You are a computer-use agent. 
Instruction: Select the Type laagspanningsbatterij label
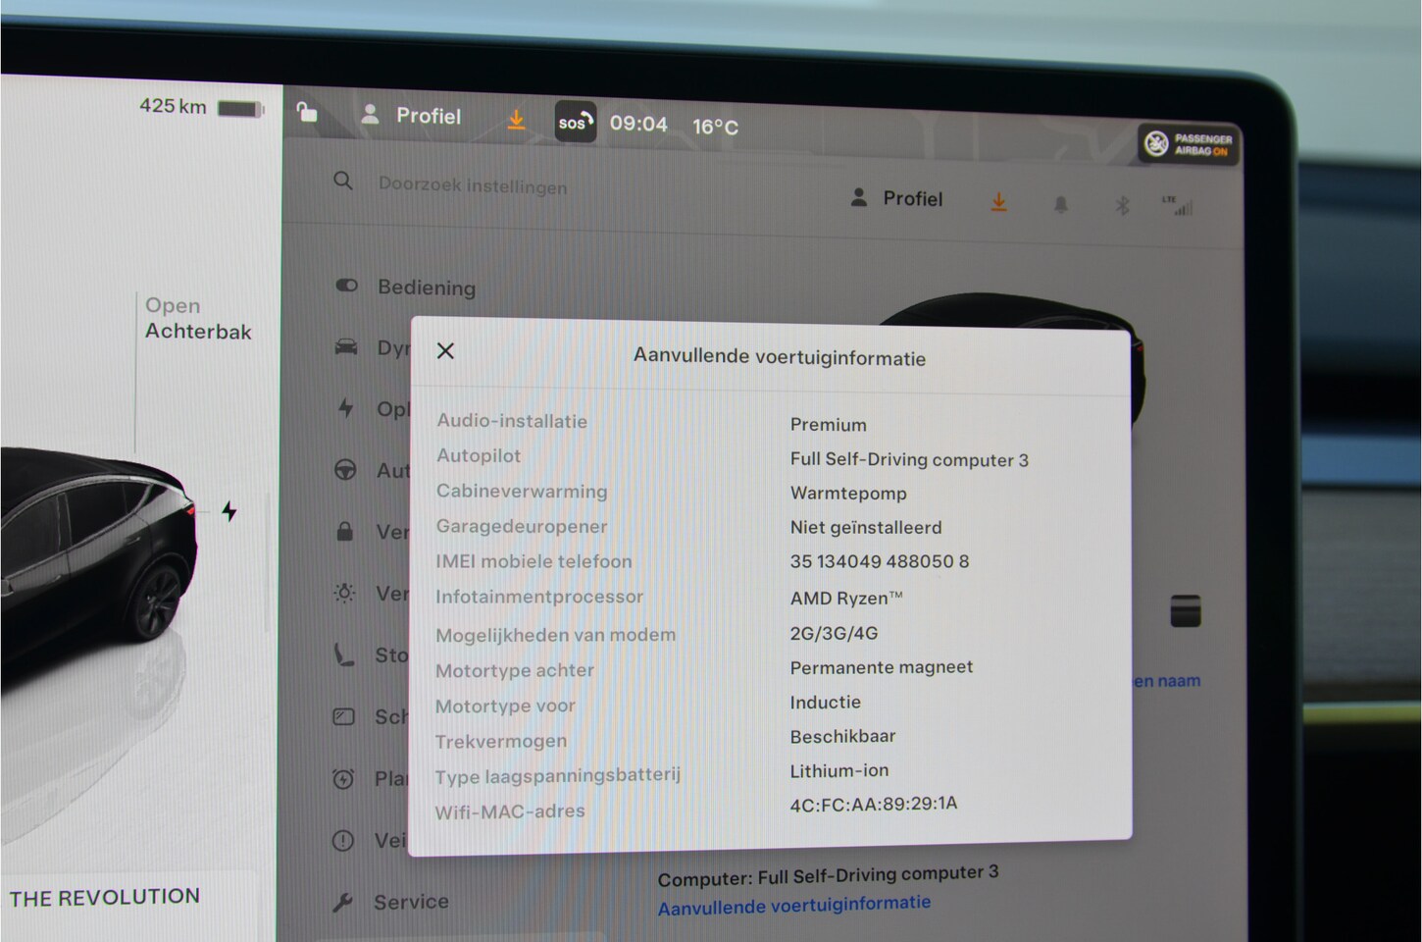click(x=557, y=776)
